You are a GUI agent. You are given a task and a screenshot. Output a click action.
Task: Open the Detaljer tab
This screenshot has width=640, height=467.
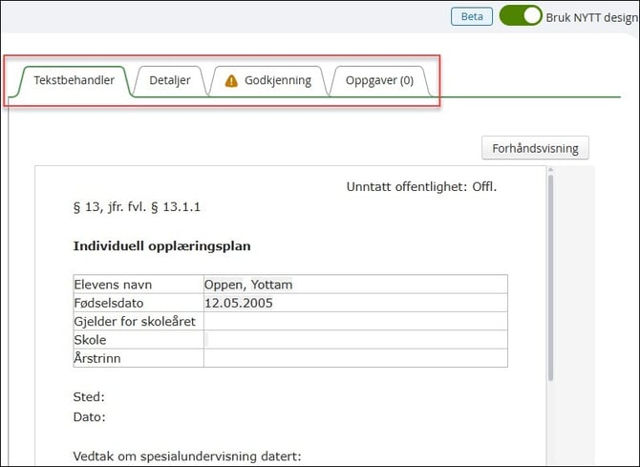tap(169, 80)
